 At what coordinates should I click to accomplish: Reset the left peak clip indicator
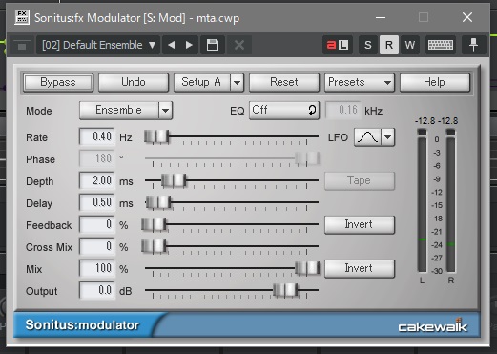click(x=422, y=132)
